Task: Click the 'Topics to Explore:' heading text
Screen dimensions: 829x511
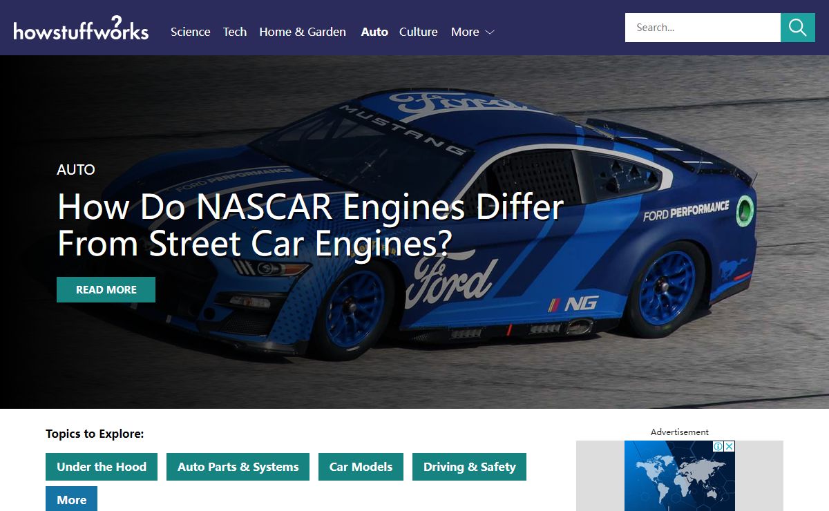Action: point(95,434)
